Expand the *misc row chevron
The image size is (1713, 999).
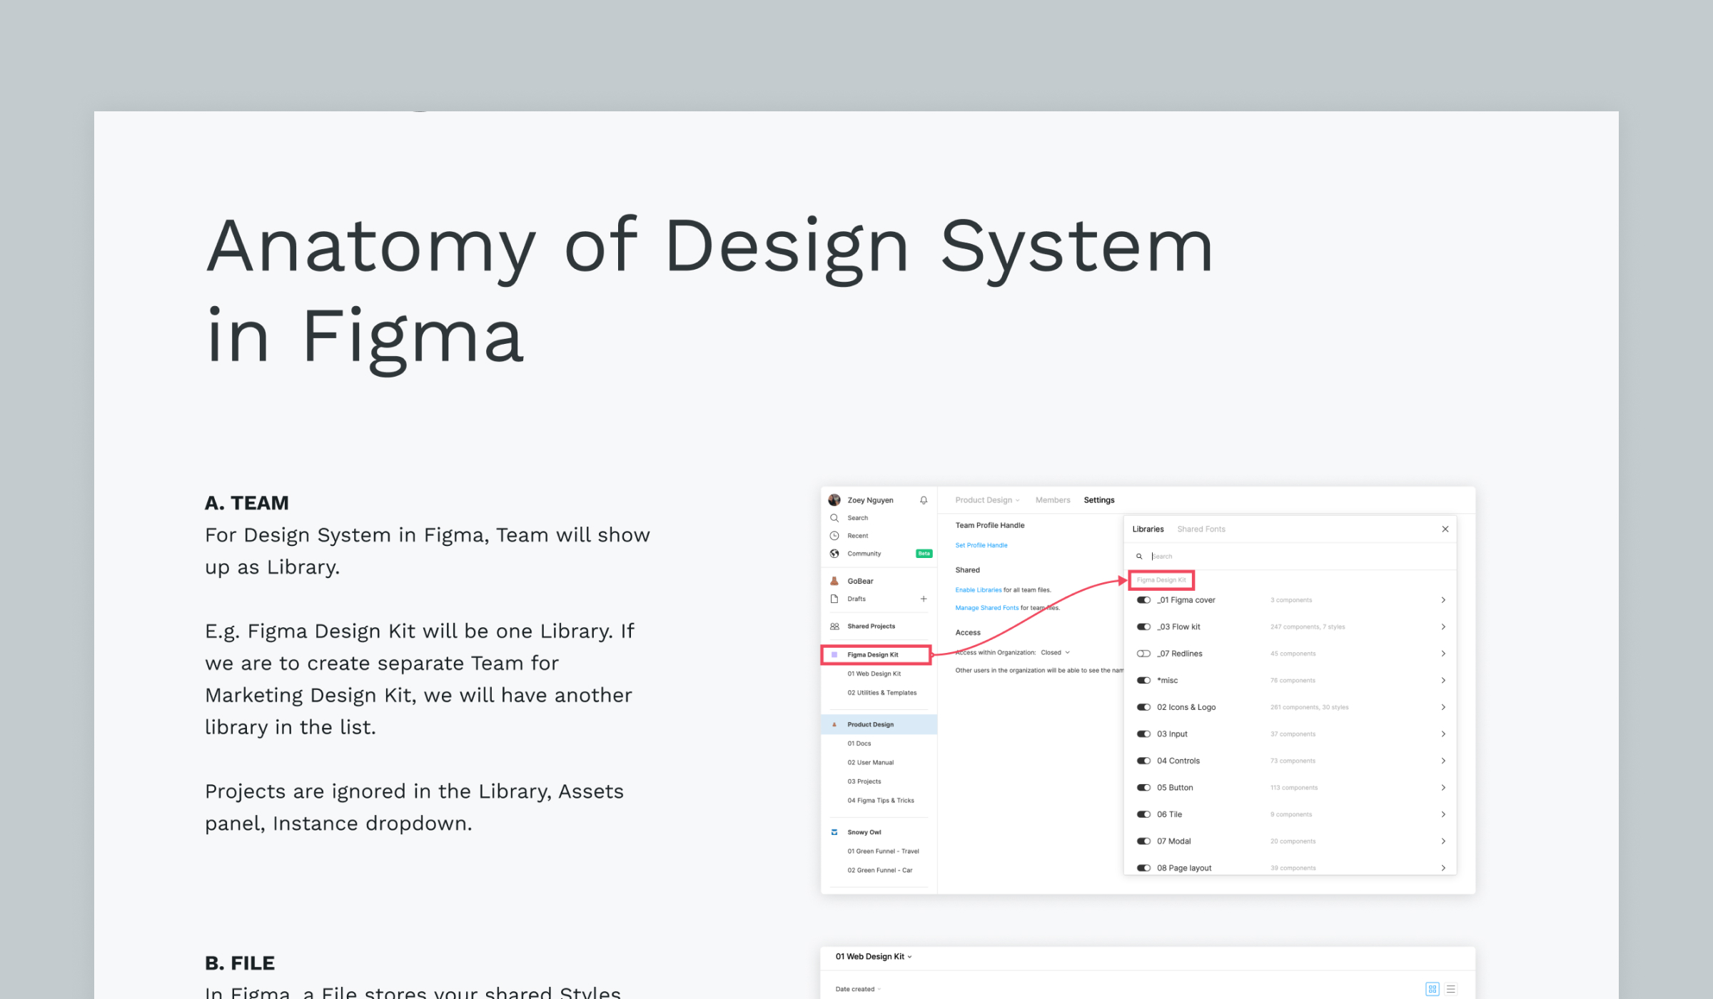[x=1443, y=680]
